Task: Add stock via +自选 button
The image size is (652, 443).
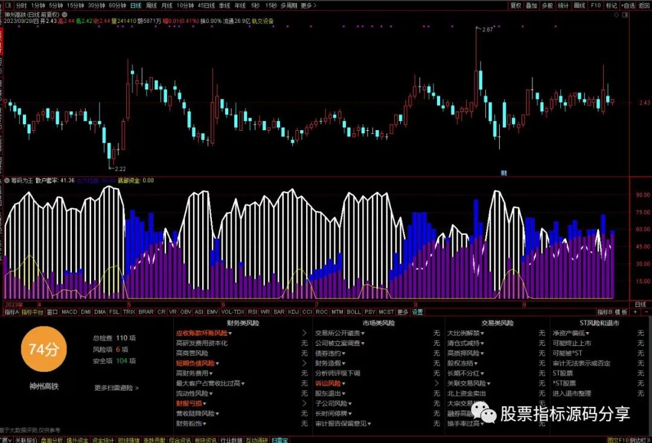Action: [x=628, y=5]
